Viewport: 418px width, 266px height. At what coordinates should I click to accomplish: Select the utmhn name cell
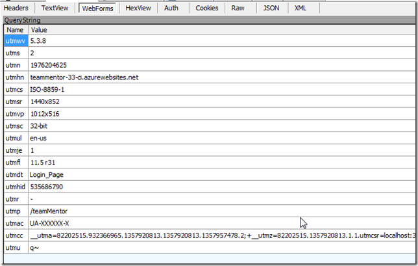pos(16,77)
